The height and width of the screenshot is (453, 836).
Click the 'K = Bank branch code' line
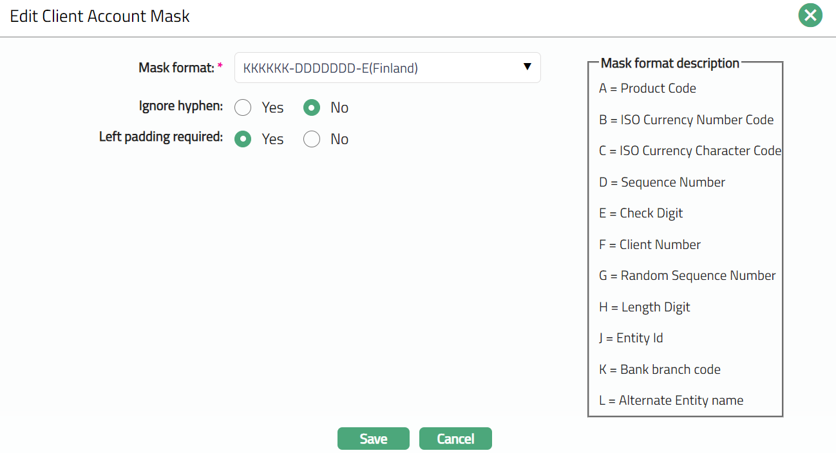coord(660,370)
